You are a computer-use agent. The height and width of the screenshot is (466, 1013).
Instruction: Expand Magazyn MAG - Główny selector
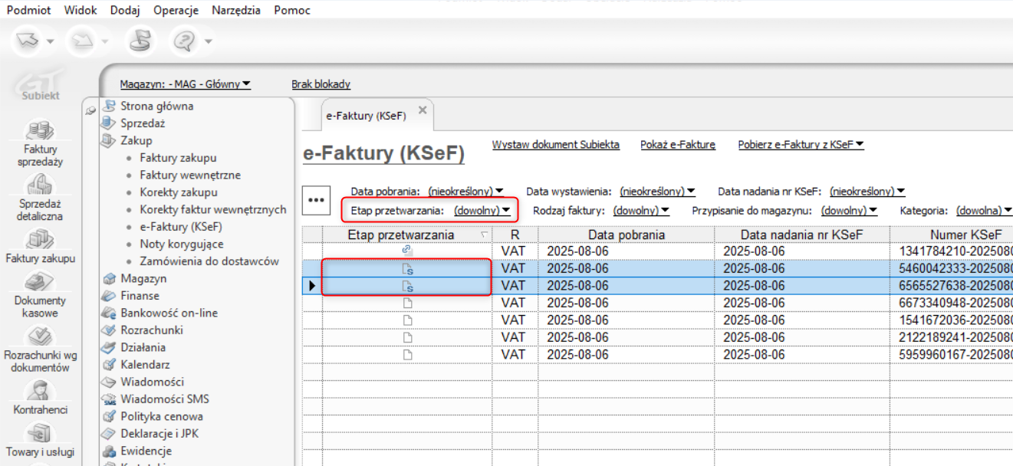click(185, 84)
